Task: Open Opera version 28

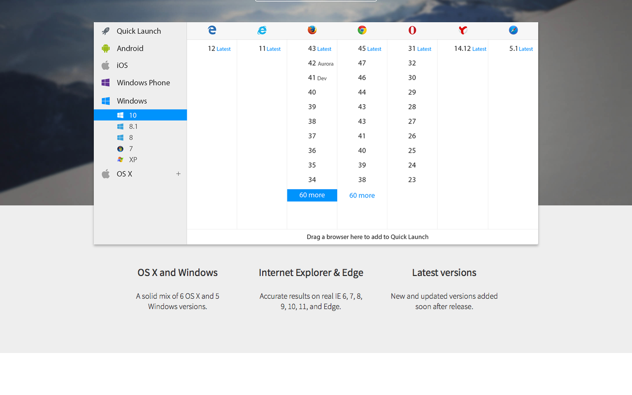Action: point(412,107)
